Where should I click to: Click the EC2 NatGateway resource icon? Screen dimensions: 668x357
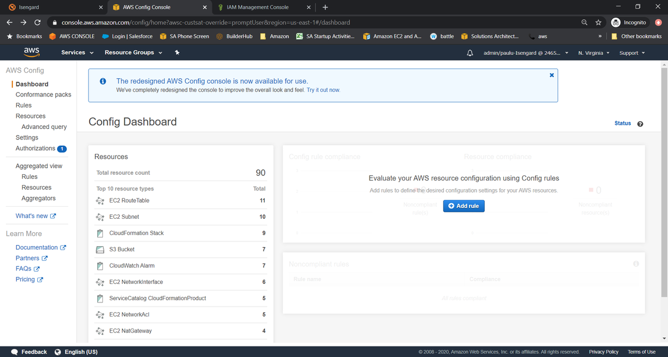(100, 331)
